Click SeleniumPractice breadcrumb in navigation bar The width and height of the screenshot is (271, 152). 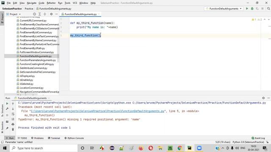click(12, 8)
